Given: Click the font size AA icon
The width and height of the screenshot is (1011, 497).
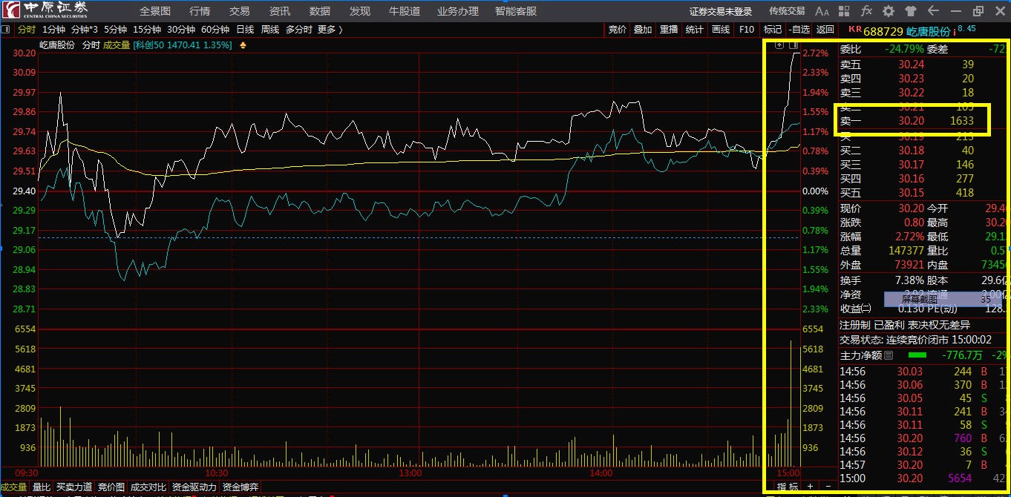Looking at the screenshot, I should [x=822, y=11].
